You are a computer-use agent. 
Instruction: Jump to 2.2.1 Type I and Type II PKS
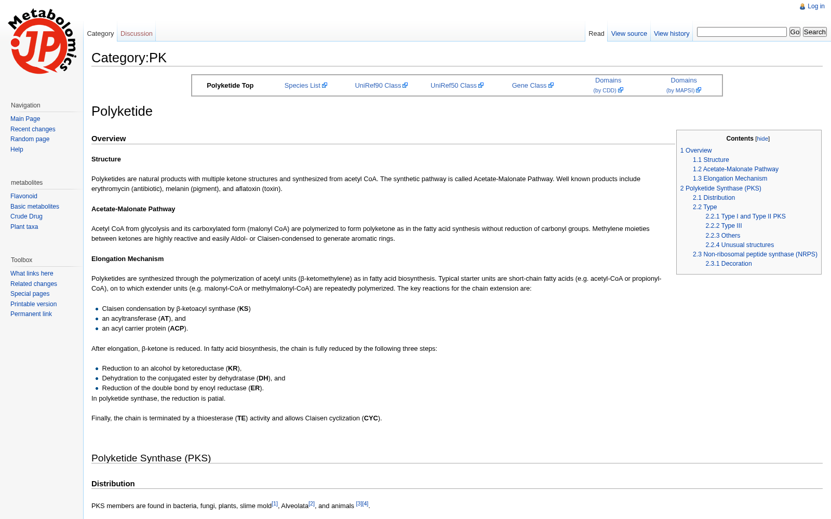[745, 216]
